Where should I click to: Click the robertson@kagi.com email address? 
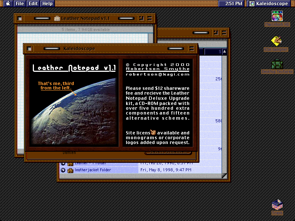click(x=158, y=74)
